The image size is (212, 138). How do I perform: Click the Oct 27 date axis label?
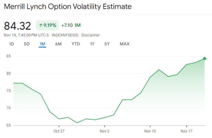pos(59,131)
